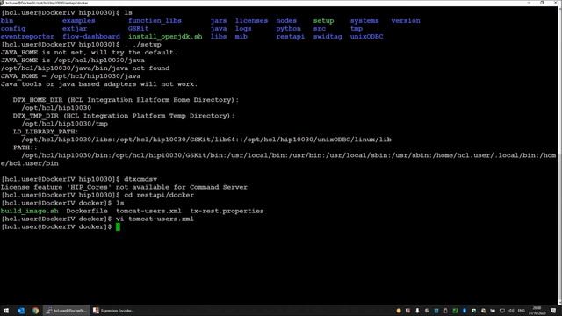Viewport: 562px width, 316px height.
Task: Click 'extjar' directory name
Action: coord(75,29)
